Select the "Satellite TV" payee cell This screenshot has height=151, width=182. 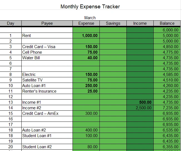coord(47,80)
